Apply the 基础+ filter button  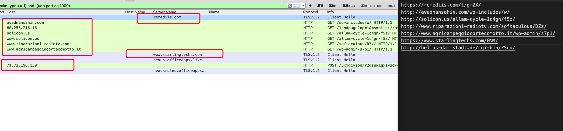[x=333, y=6]
